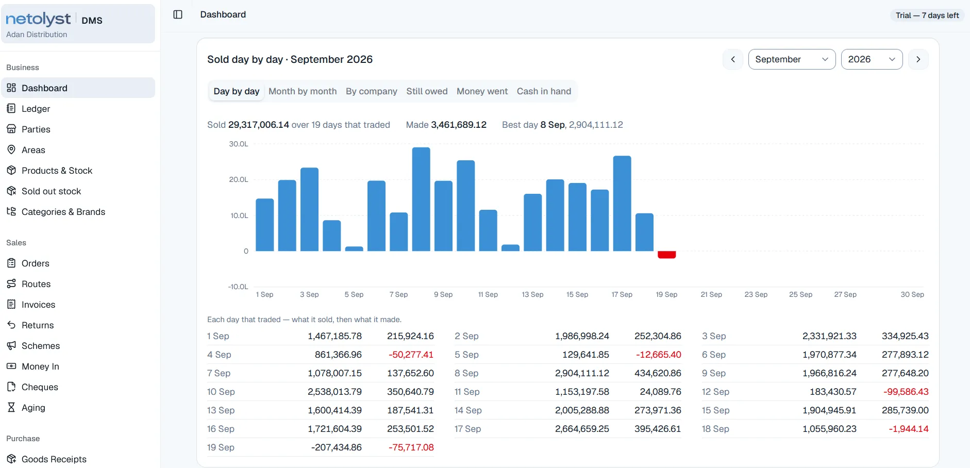Click the Parties storefront icon
The width and height of the screenshot is (970, 468).
(x=11, y=129)
